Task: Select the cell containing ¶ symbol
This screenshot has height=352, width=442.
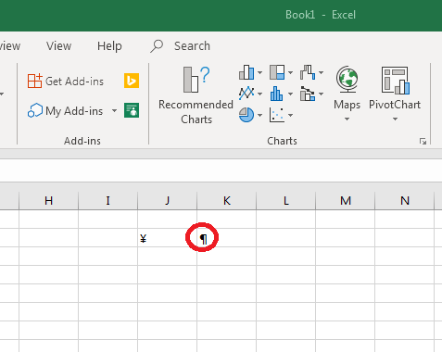Action: [x=226, y=238]
